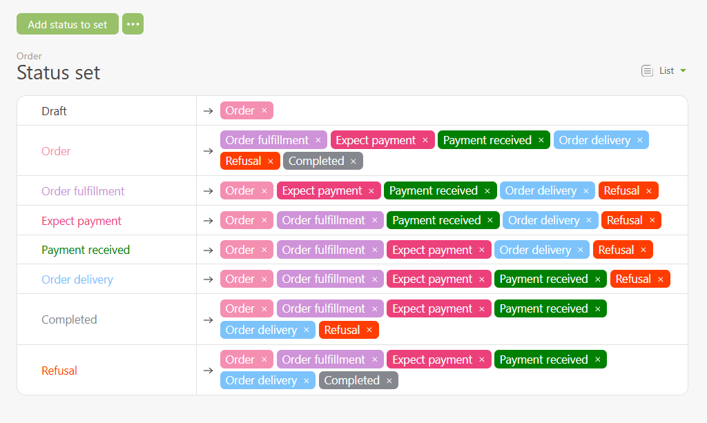Remove Expect payment tag from Order fulfillment row
Screen dimensions: 707x423
tap(371, 191)
